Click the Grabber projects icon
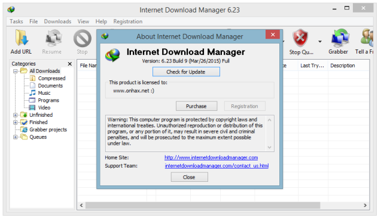The width and height of the screenshot is (378, 217). pyautogui.click(x=24, y=129)
